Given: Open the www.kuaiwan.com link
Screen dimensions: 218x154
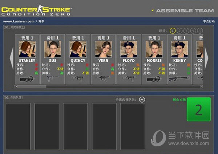Looking at the screenshot, I should coord(19,21).
